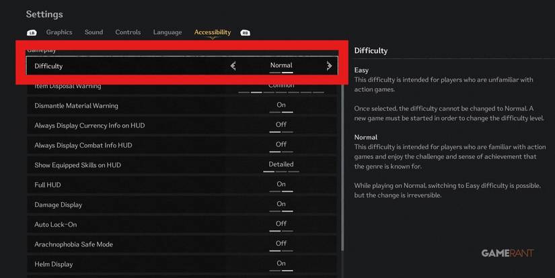Click left arrow on Difficulty setting
The height and width of the screenshot is (278, 555).
[x=233, y=66]
